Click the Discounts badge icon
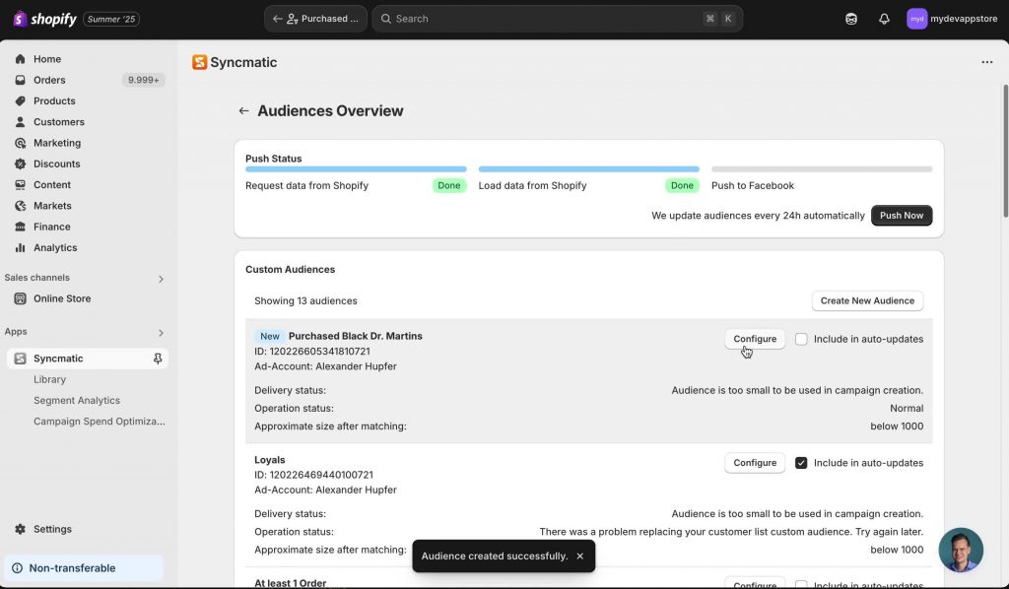This screenshot has width=1009, height=589. tap(20, 164)
